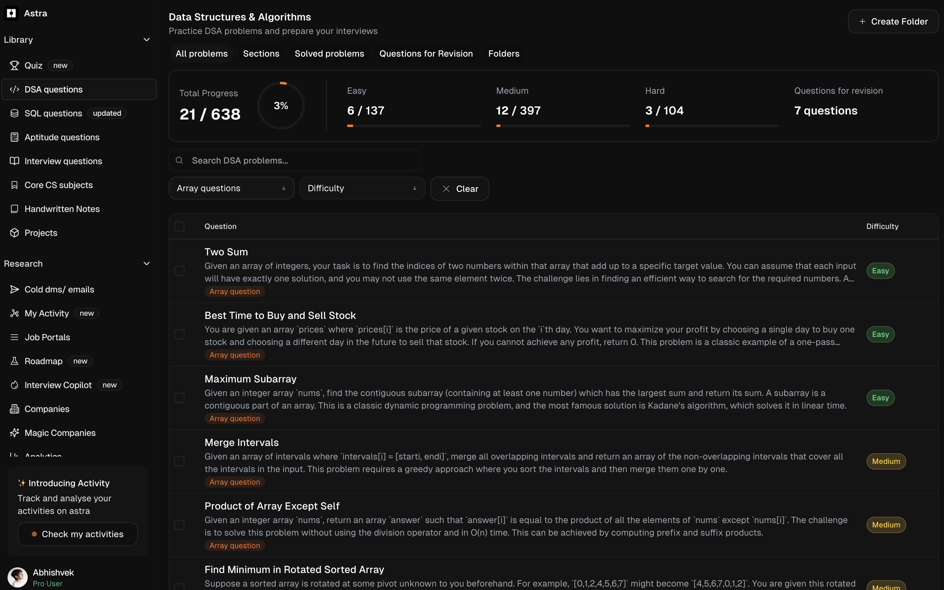Open the Difficulty filter dropdown
The image size is (944, 590).
(362, 188)
